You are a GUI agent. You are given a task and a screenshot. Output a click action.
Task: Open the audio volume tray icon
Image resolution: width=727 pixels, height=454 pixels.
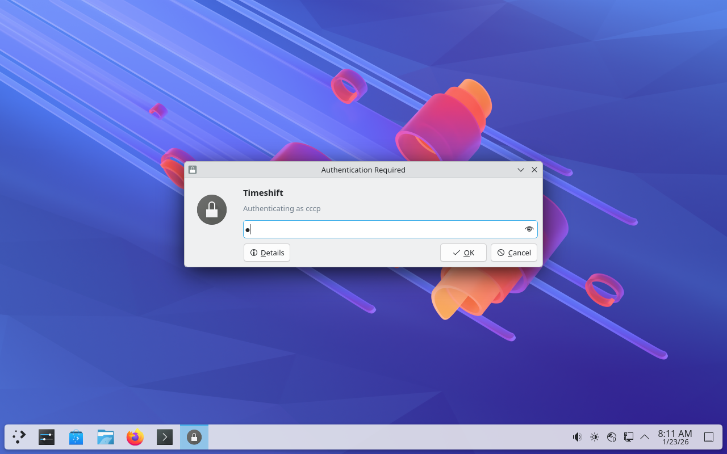click(x=577, y=437)
